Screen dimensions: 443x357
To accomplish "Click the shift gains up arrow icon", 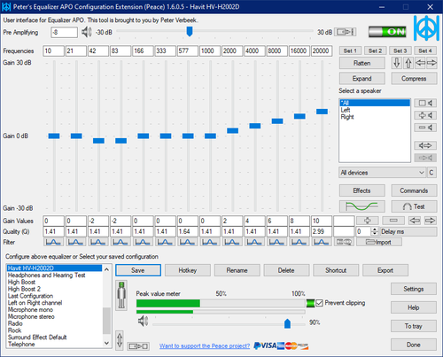I will coord(408,63).
